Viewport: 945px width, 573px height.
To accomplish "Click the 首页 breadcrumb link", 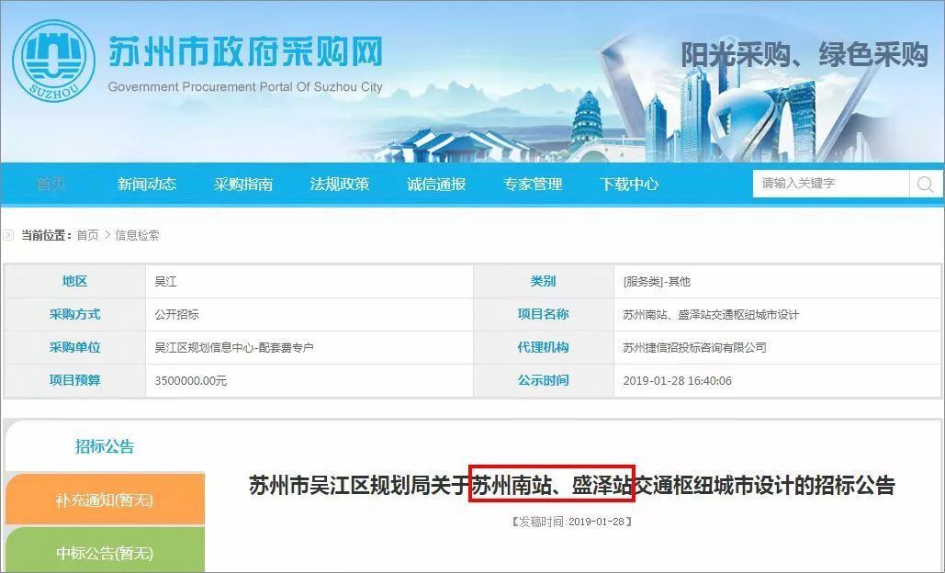I will point(87,234).
